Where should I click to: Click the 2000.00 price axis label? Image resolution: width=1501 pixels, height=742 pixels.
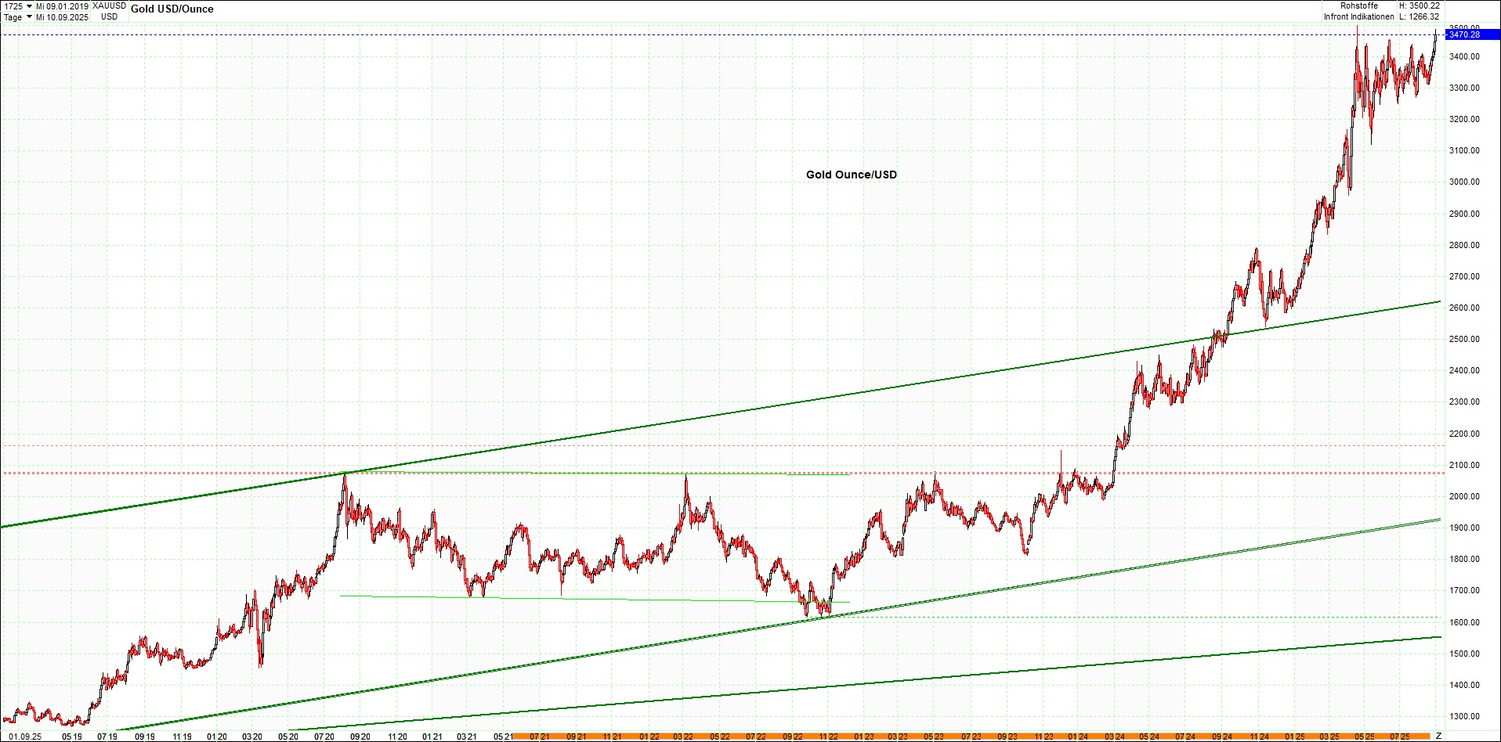[x=1464, y=496]
